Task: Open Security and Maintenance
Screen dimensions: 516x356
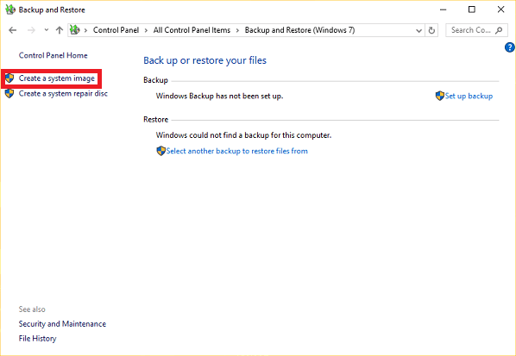Action: tap(62, 324)
